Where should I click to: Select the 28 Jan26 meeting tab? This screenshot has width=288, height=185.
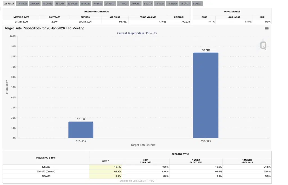(x=9, y=3)
